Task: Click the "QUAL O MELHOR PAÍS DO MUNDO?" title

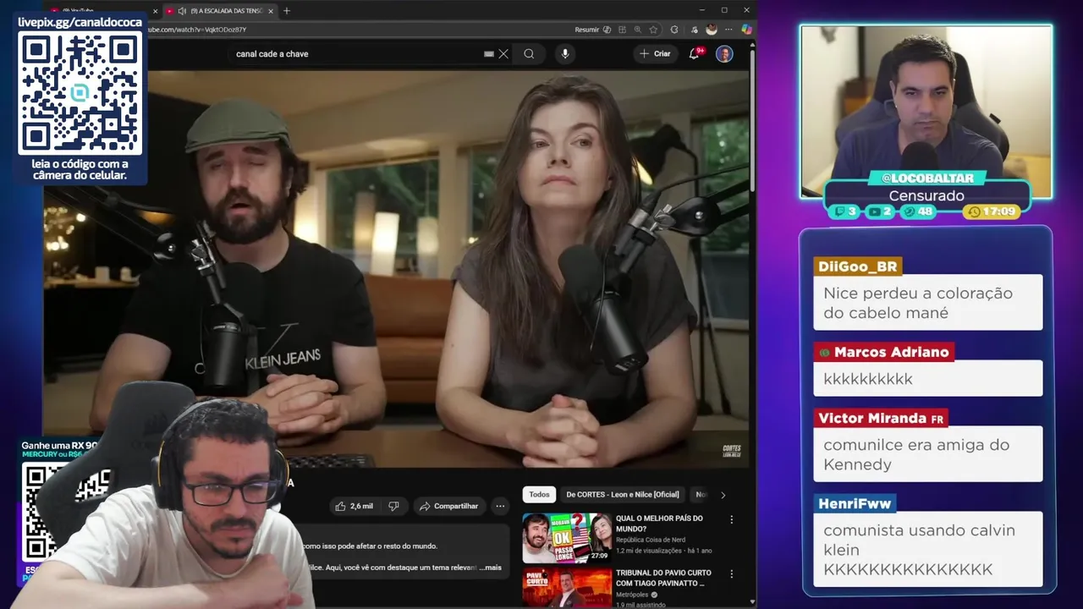Action: (x=659, y=524)
